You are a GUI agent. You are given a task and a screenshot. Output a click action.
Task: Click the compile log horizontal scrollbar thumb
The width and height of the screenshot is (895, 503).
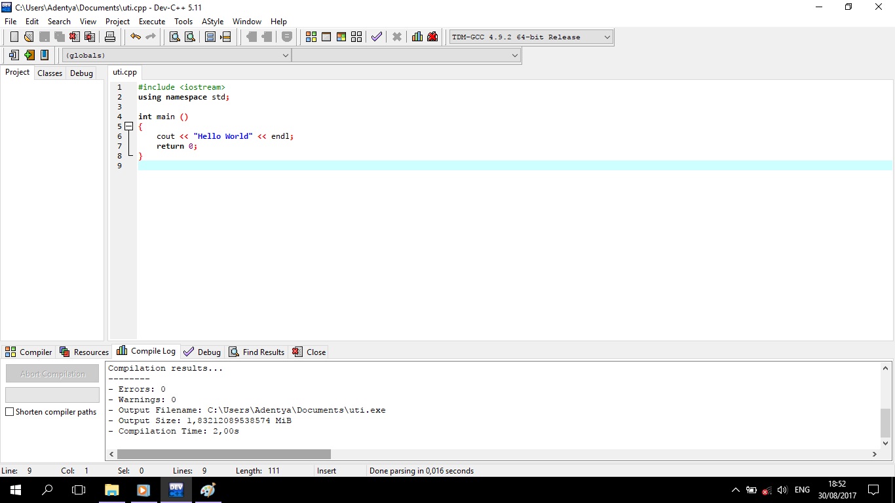click(224, 454)
